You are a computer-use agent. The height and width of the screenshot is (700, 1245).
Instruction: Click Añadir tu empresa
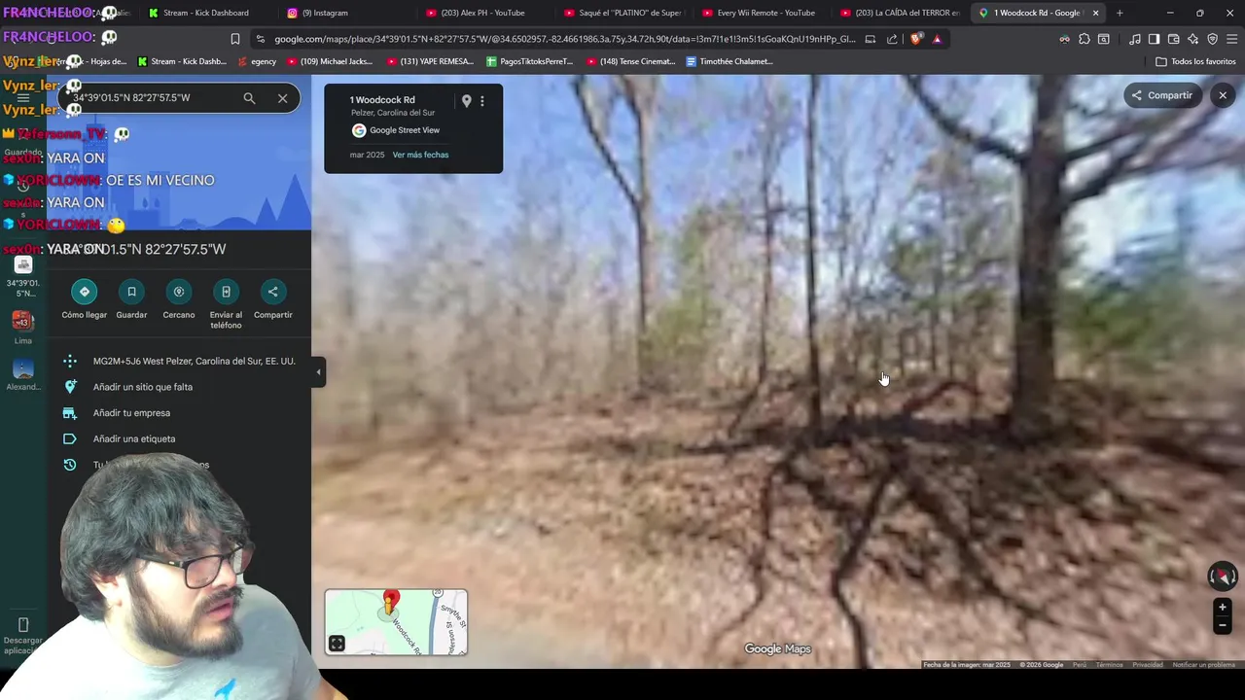pos(131,413)
